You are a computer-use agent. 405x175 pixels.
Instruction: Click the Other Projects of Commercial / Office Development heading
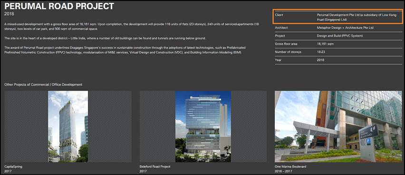point(43,84)
